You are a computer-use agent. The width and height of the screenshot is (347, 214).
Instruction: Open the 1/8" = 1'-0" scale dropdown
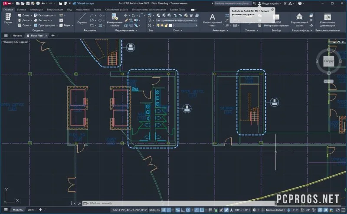(x=242, y=210)
